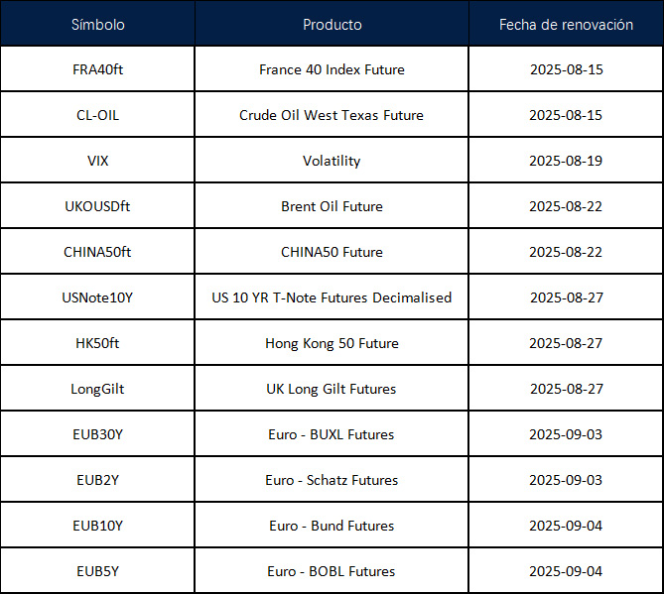Image resolution: width=664 pixels, height=594 pixels.
Task: Click US 10 YR T-Note Futures Decimalised
Action: pos(332,297)
